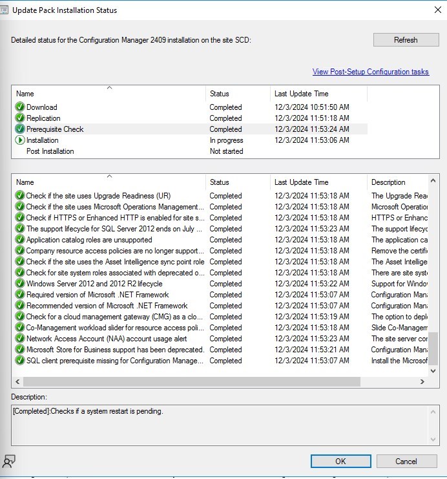
Task: Click check icon for Windows Server 2012 lifecycle row
Action: pos(20,284)
